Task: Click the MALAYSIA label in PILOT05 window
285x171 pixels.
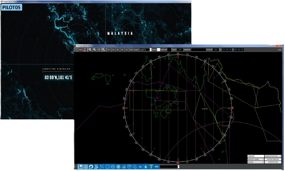Action: click(120, 33)
